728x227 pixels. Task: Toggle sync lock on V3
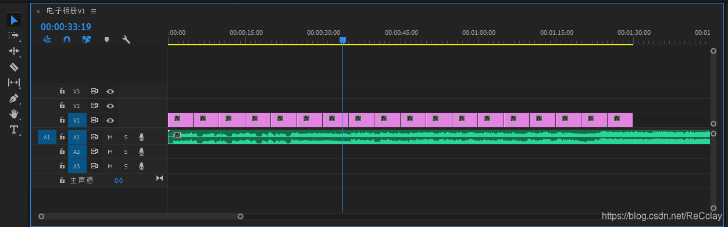click(94, 91)
